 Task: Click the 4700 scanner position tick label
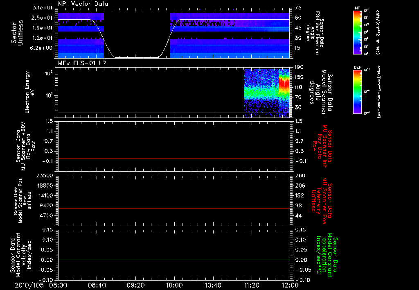pyautogui.click(x=46, y=215)
